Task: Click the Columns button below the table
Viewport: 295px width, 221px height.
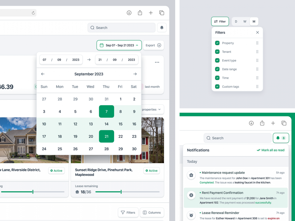Action: click(x=152, y=212)
